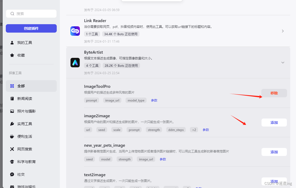
Task: Remove ImageToolPro with 移除 button
Action: [274, 93]
